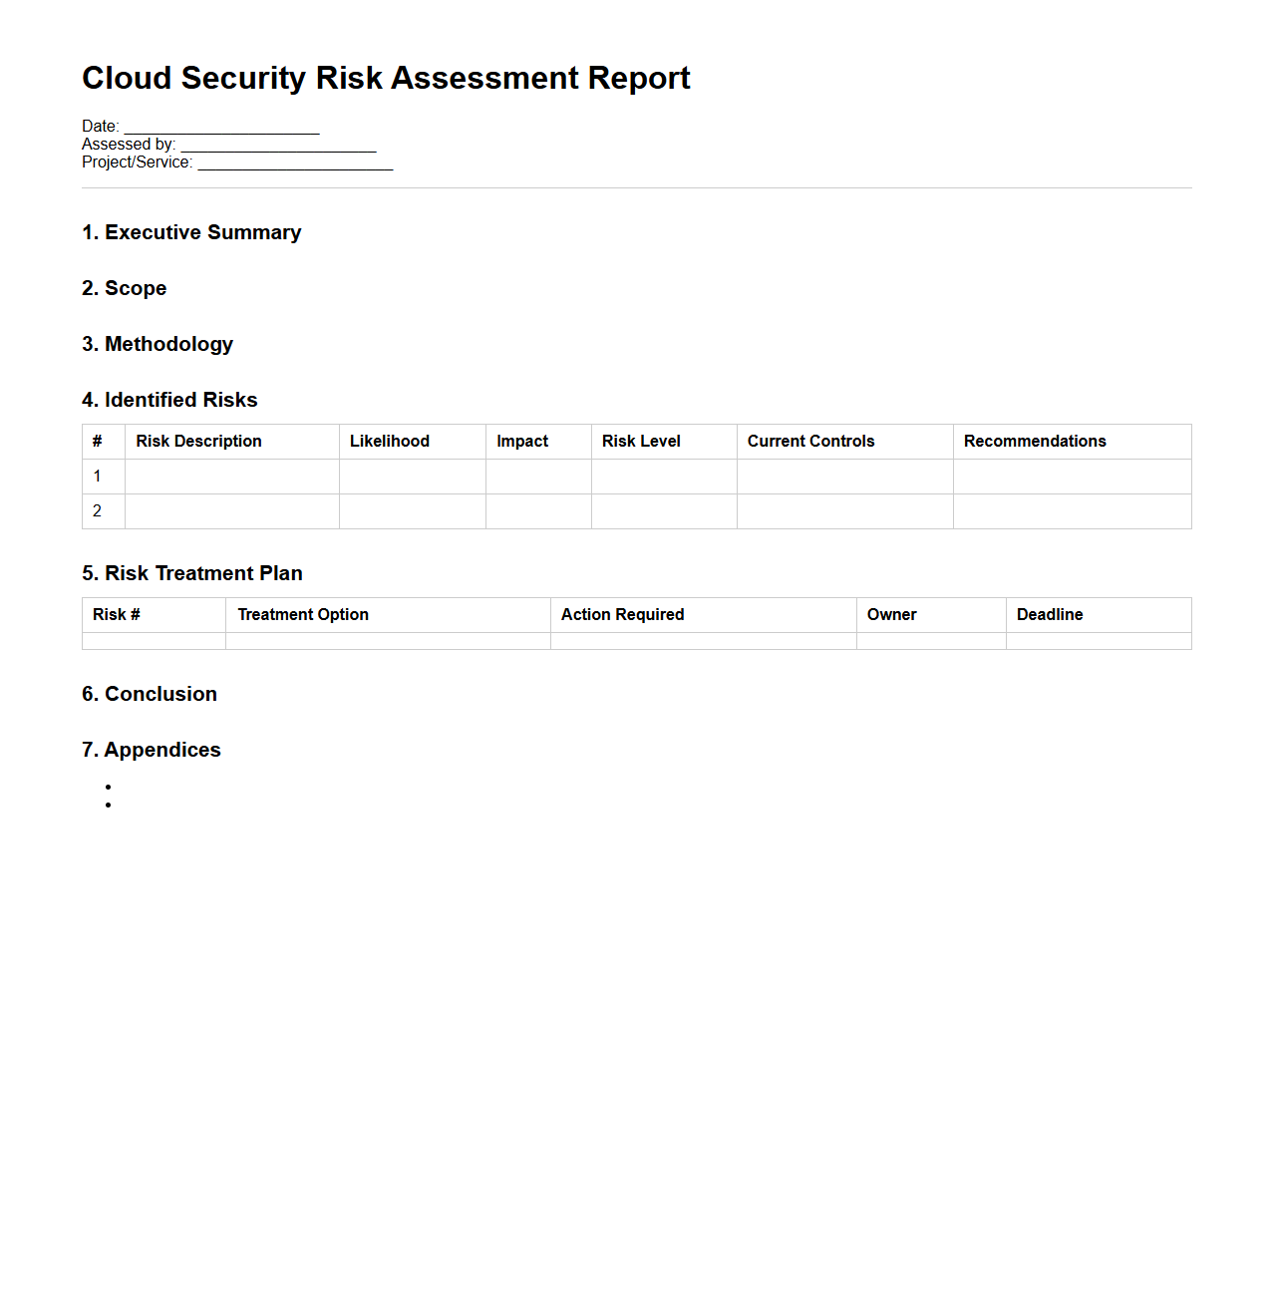
Task: Click the Impact column header
Action: pyautogui.click(x=522, y=441)
